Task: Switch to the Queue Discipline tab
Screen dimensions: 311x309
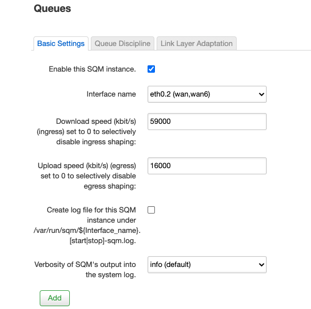Action: (x=123, y=44)
